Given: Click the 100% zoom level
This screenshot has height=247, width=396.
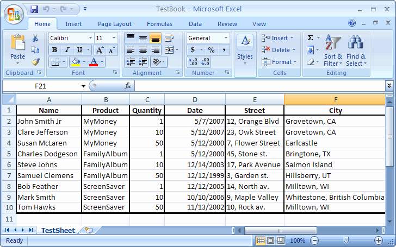Looking at the screenshot, I should [298, 240].
